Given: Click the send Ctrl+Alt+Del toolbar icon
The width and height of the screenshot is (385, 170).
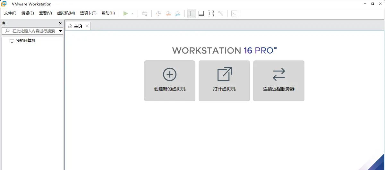Looking at the screenshot, I should click(145, 13).
